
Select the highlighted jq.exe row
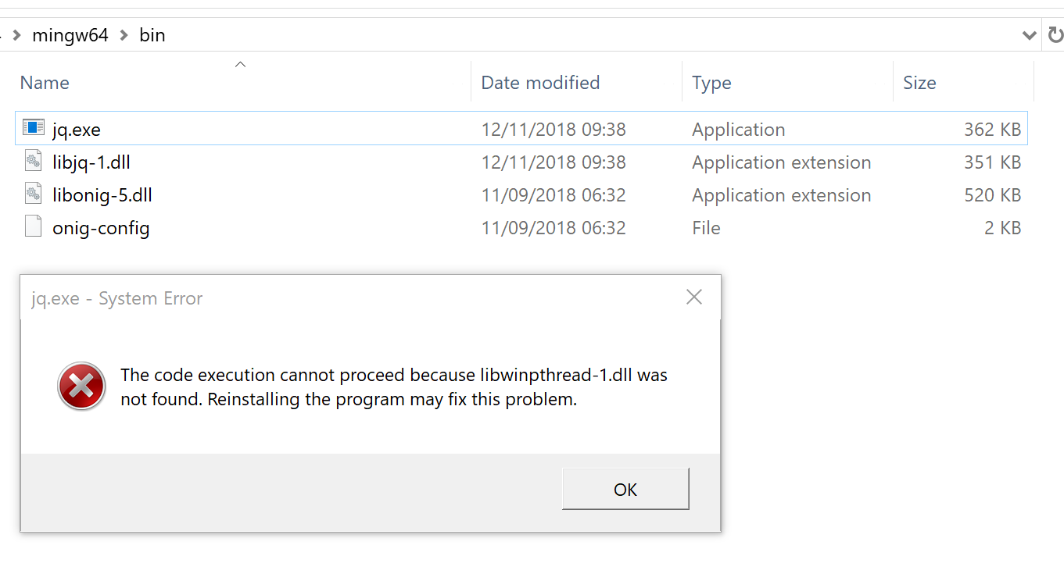(x=313, y=129)
